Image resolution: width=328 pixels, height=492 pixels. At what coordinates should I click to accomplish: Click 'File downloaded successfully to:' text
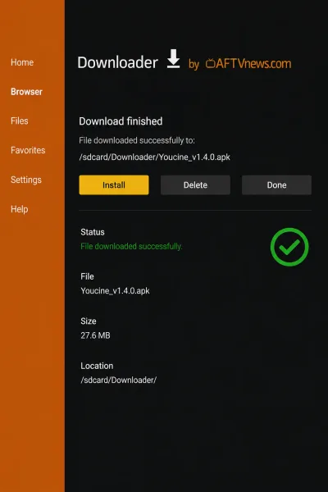point(137,140)
